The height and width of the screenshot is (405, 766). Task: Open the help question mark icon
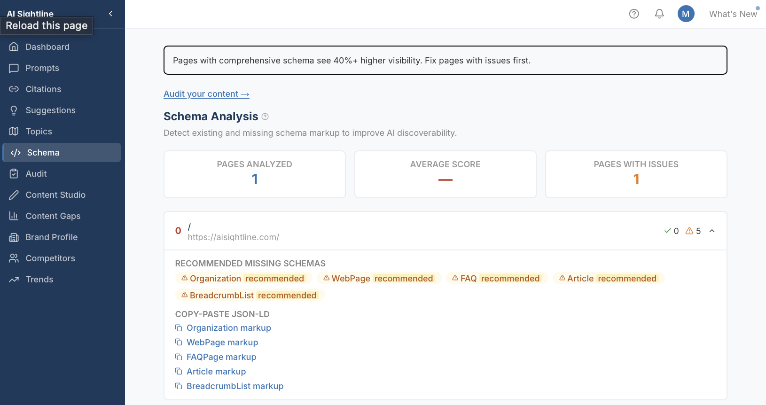(634, 14)
